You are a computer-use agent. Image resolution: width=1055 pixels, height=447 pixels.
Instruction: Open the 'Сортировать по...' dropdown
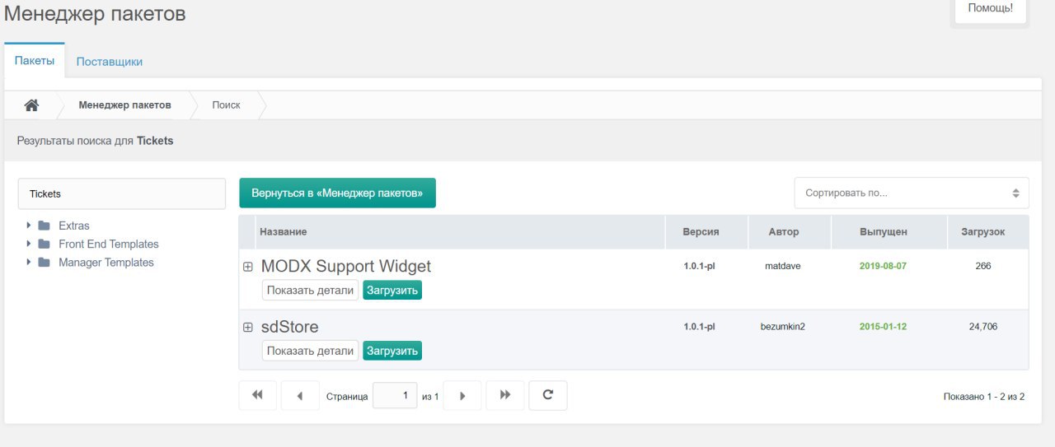(912, 193)
